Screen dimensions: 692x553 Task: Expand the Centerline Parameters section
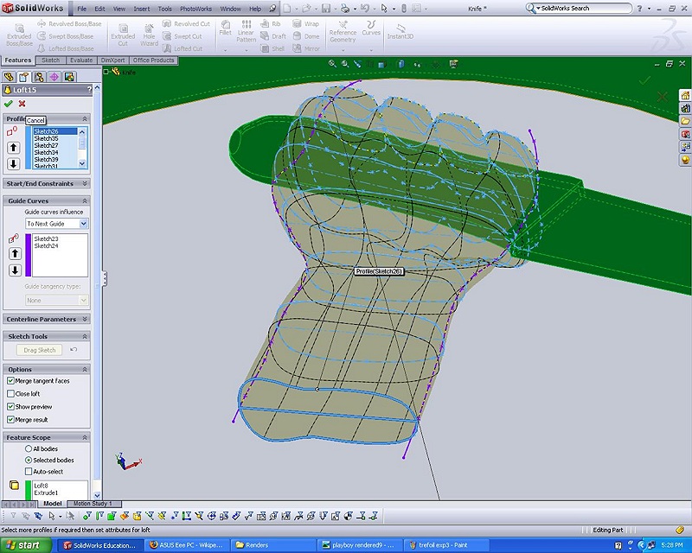pyautogui.click(x=85, y=319)
